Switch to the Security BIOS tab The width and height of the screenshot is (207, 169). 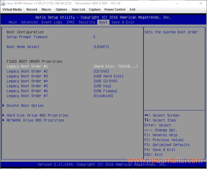(87, 22)
